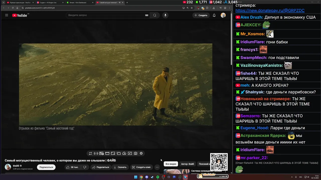Go to YouTube home via logo
Screen dimensions: 321x180
[x=20, y=15]
